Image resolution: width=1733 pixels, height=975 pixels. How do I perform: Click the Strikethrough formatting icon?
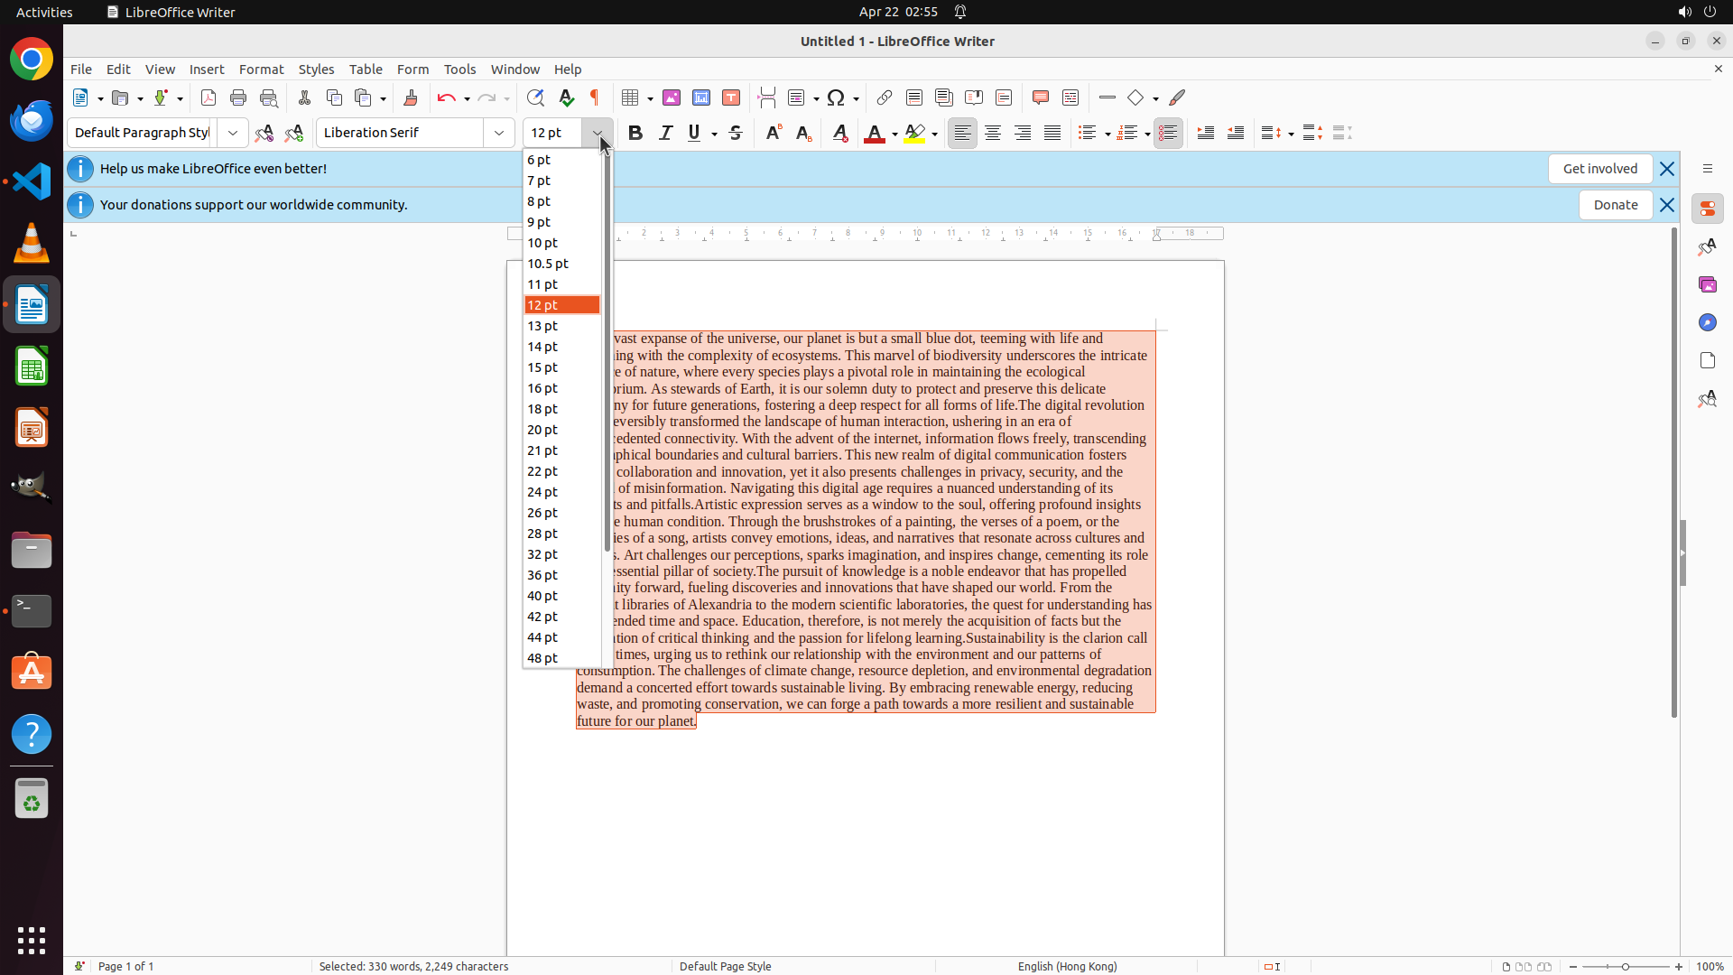pyautogui.click(x=736, y=133)
